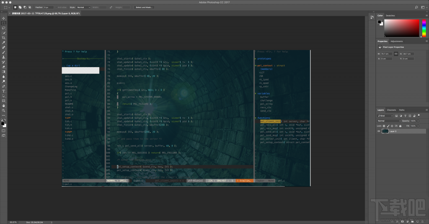Open the Style dropdown set to Normal
Image resolution: width=429 pixels, height=224 pixels.
pyautogui.click(x=83, y=8)
